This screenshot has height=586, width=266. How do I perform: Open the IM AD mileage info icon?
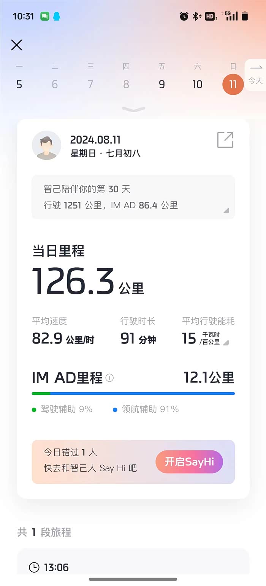pos(110,378)
